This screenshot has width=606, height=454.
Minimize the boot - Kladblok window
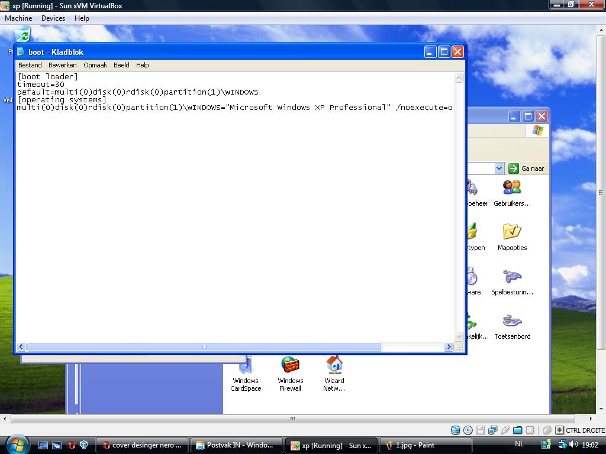pyautogui.click(x=430, y=52)
